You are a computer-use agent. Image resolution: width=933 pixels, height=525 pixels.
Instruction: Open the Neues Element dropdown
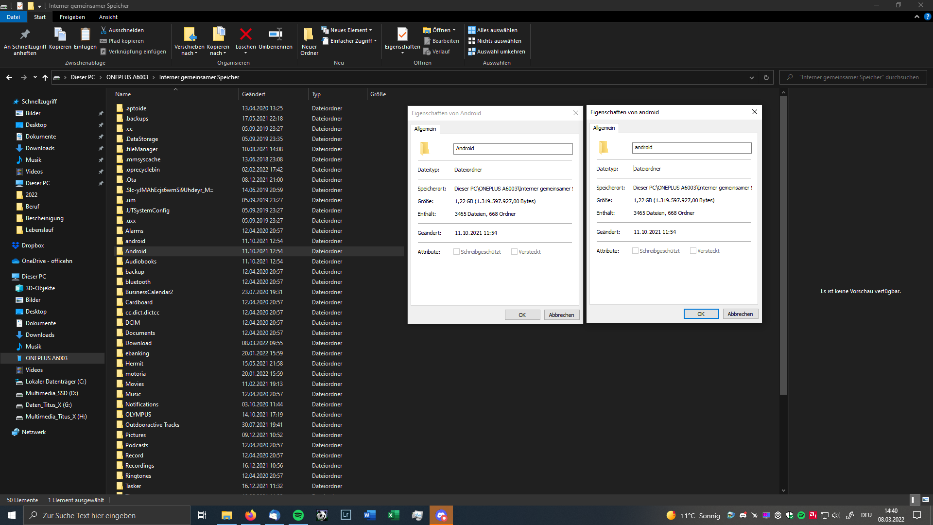347,30
